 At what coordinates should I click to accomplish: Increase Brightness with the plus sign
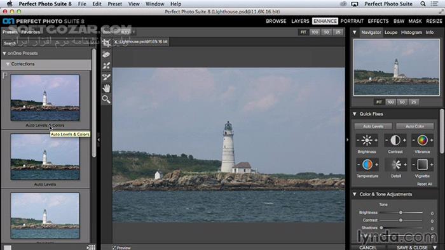376,140
